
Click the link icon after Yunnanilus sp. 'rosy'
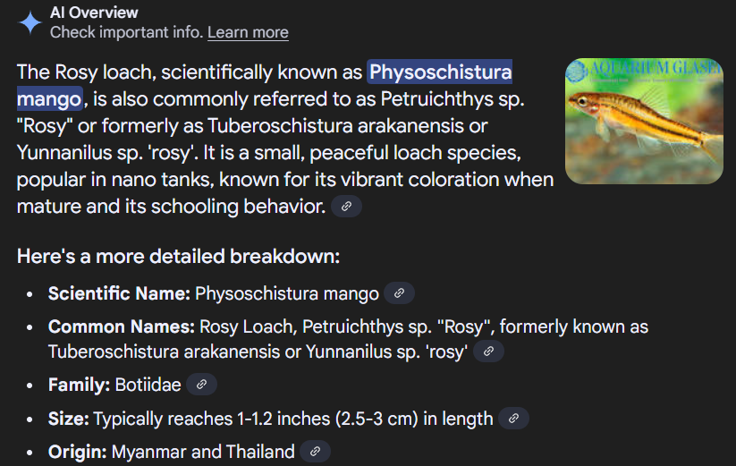click(488, 352)
